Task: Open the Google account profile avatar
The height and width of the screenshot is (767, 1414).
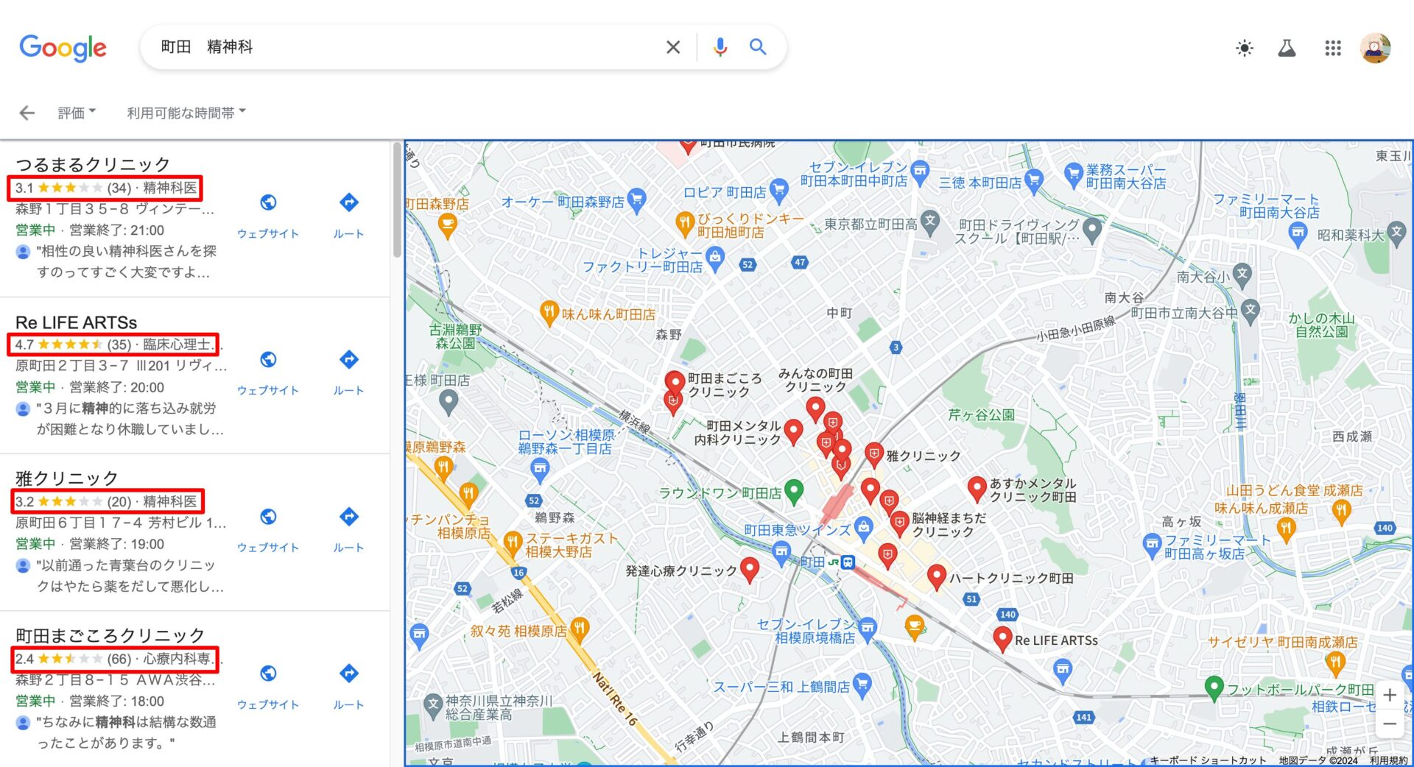Action: pos(1375,49)
